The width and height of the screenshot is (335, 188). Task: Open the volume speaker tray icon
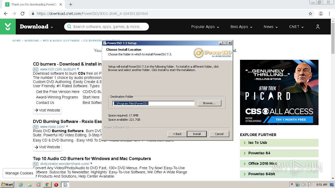point(304,185)
